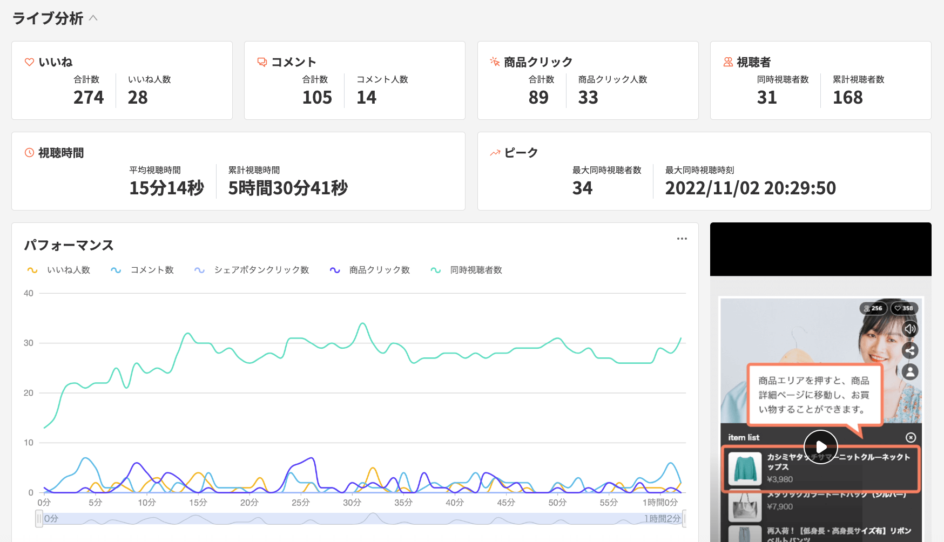Click the heart likes count badge 358

pyautogui.click(x=903, y=308)
